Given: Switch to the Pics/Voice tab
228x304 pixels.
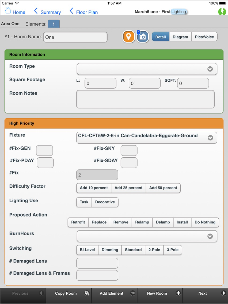Looking at the screenshot, I should (x=204, y=37).
